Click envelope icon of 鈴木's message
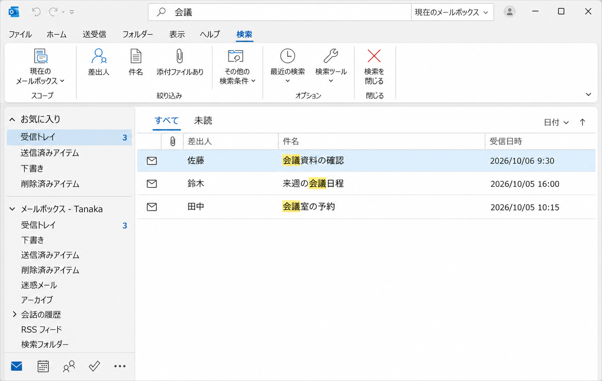The height and width of the screenshot is (381, 602). coord(152,184)
